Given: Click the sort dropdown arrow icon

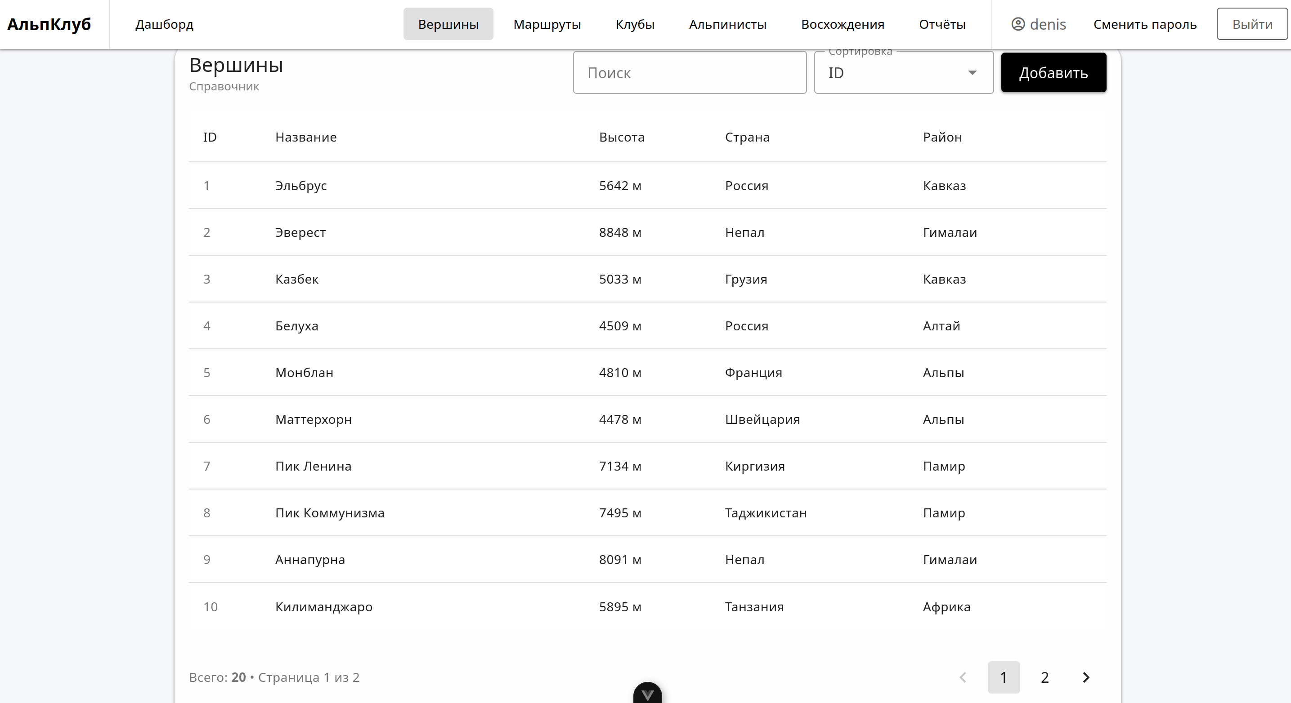Looking at the screenshot, I should [x=972, y=73].
